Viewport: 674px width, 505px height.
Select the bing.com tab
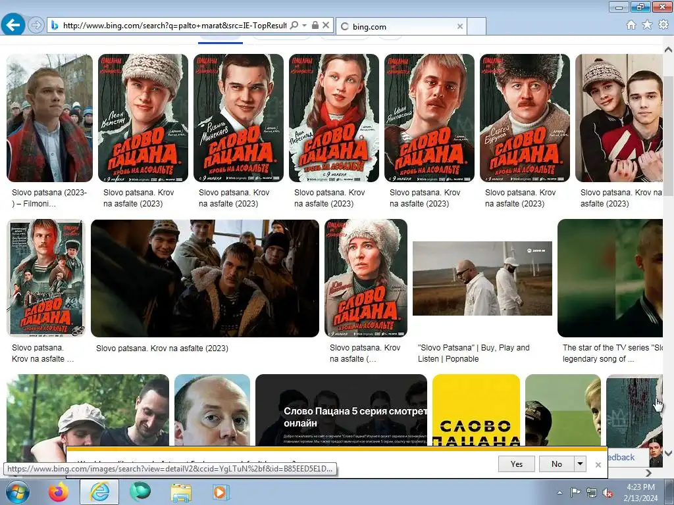pos(401,26)
